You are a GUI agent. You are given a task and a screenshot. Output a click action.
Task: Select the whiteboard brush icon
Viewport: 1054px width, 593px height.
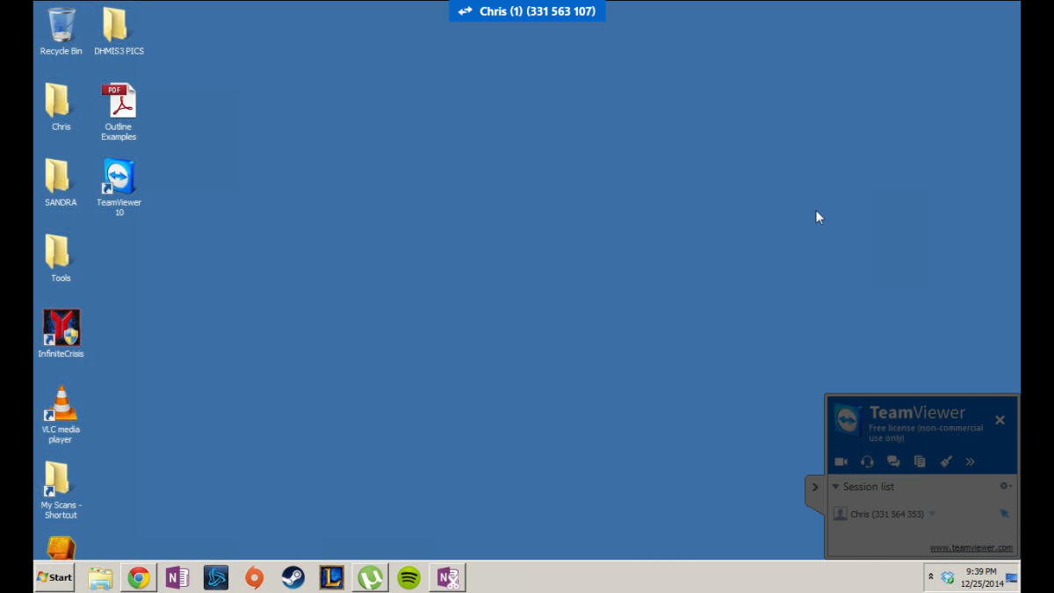click(x=946, y=462)
